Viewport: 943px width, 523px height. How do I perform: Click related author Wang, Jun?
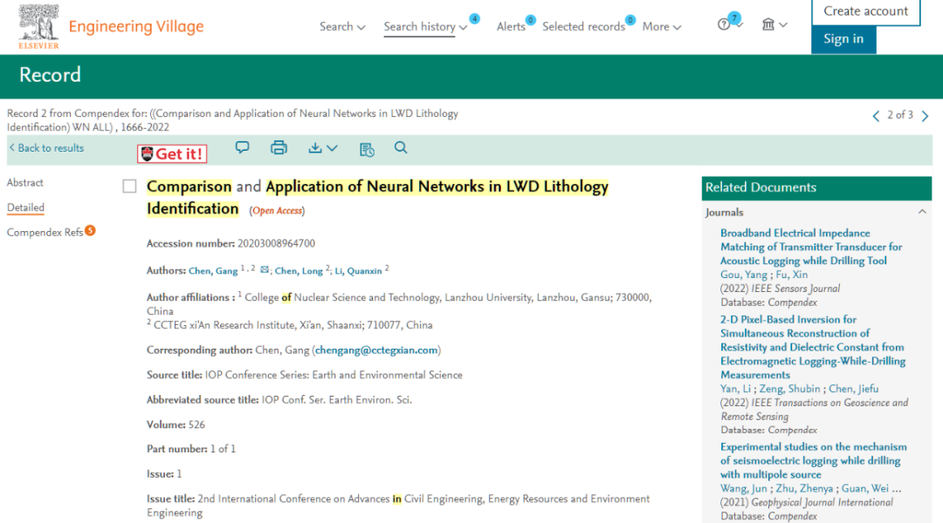coord(744,488)
